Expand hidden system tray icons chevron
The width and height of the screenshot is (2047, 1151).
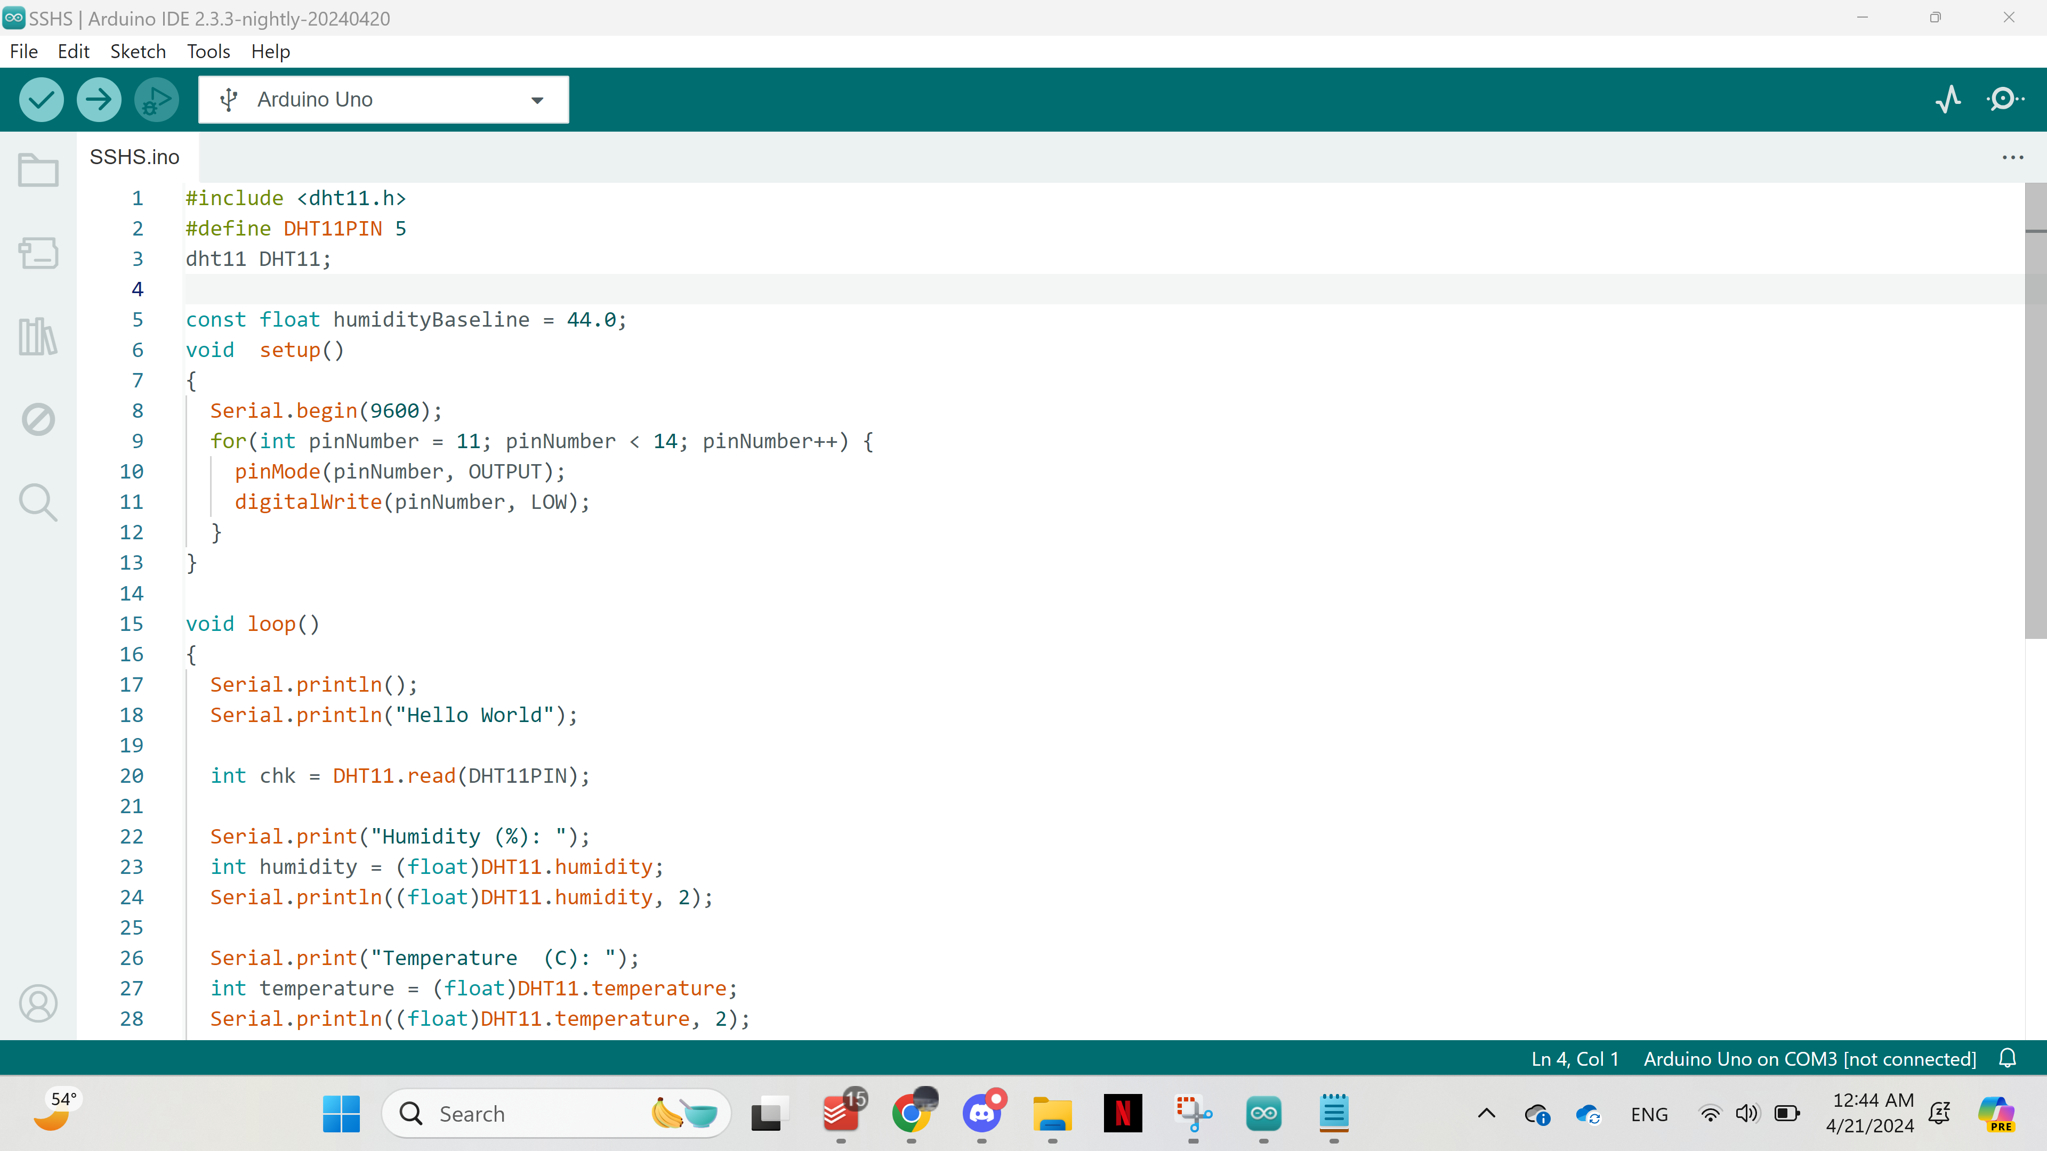click(1486, 1114)
